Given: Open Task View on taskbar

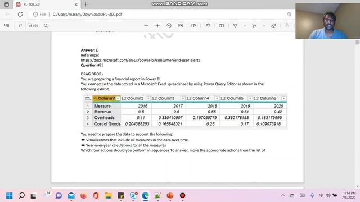Looking at the screenshot, I should coord(33,196).
